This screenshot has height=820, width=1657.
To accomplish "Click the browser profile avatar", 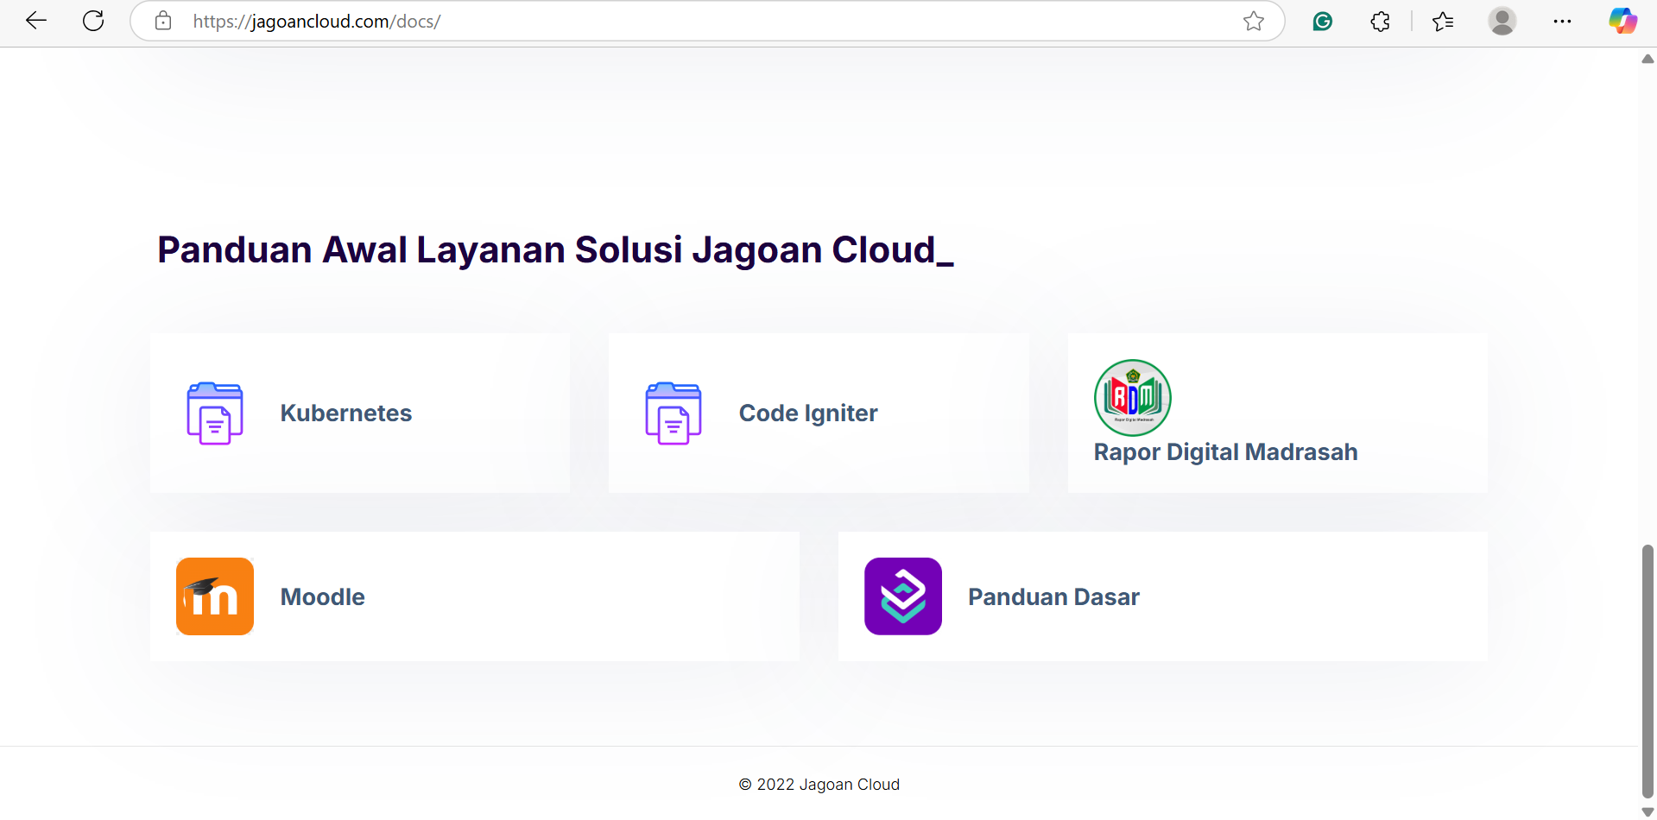I will pos(1502,21).
